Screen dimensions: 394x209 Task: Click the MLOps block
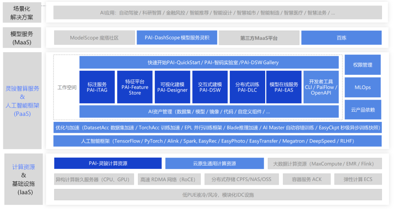363,88
